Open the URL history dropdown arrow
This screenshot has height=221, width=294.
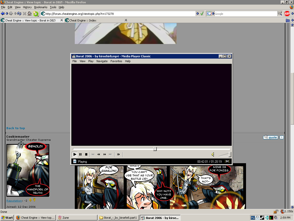click(x=198, y=14)
